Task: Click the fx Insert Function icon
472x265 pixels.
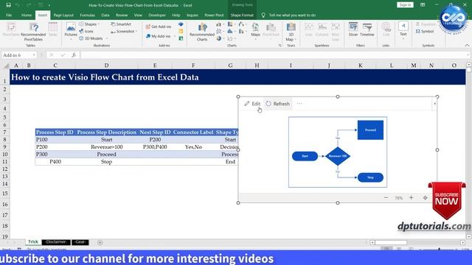Action: pos(74,55)
